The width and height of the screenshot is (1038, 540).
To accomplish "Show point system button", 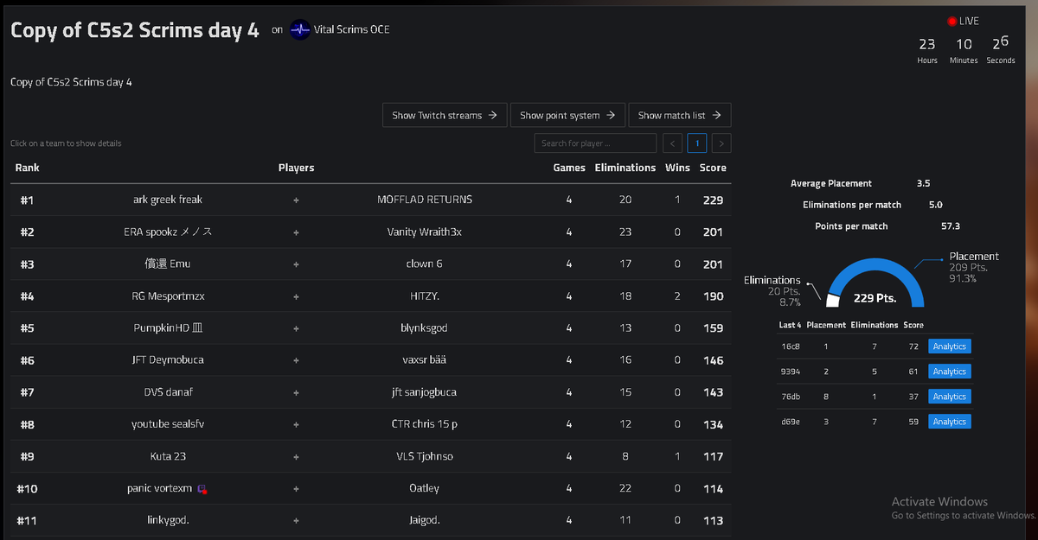I will [x=567, y=115].
